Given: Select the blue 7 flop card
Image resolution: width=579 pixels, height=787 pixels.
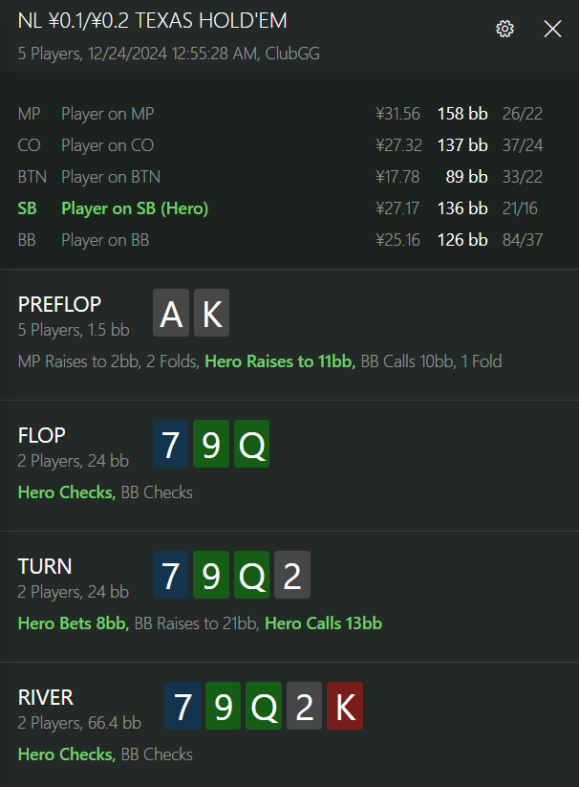Looking at the screenshot, I should click(170, 444).
